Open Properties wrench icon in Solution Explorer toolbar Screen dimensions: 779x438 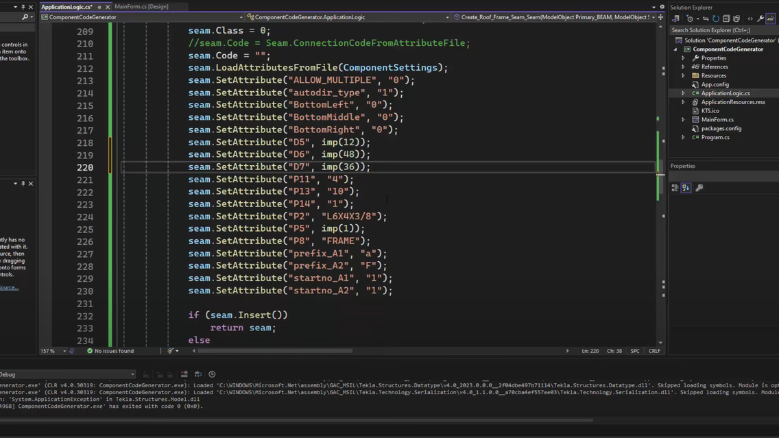pos(760,19)
